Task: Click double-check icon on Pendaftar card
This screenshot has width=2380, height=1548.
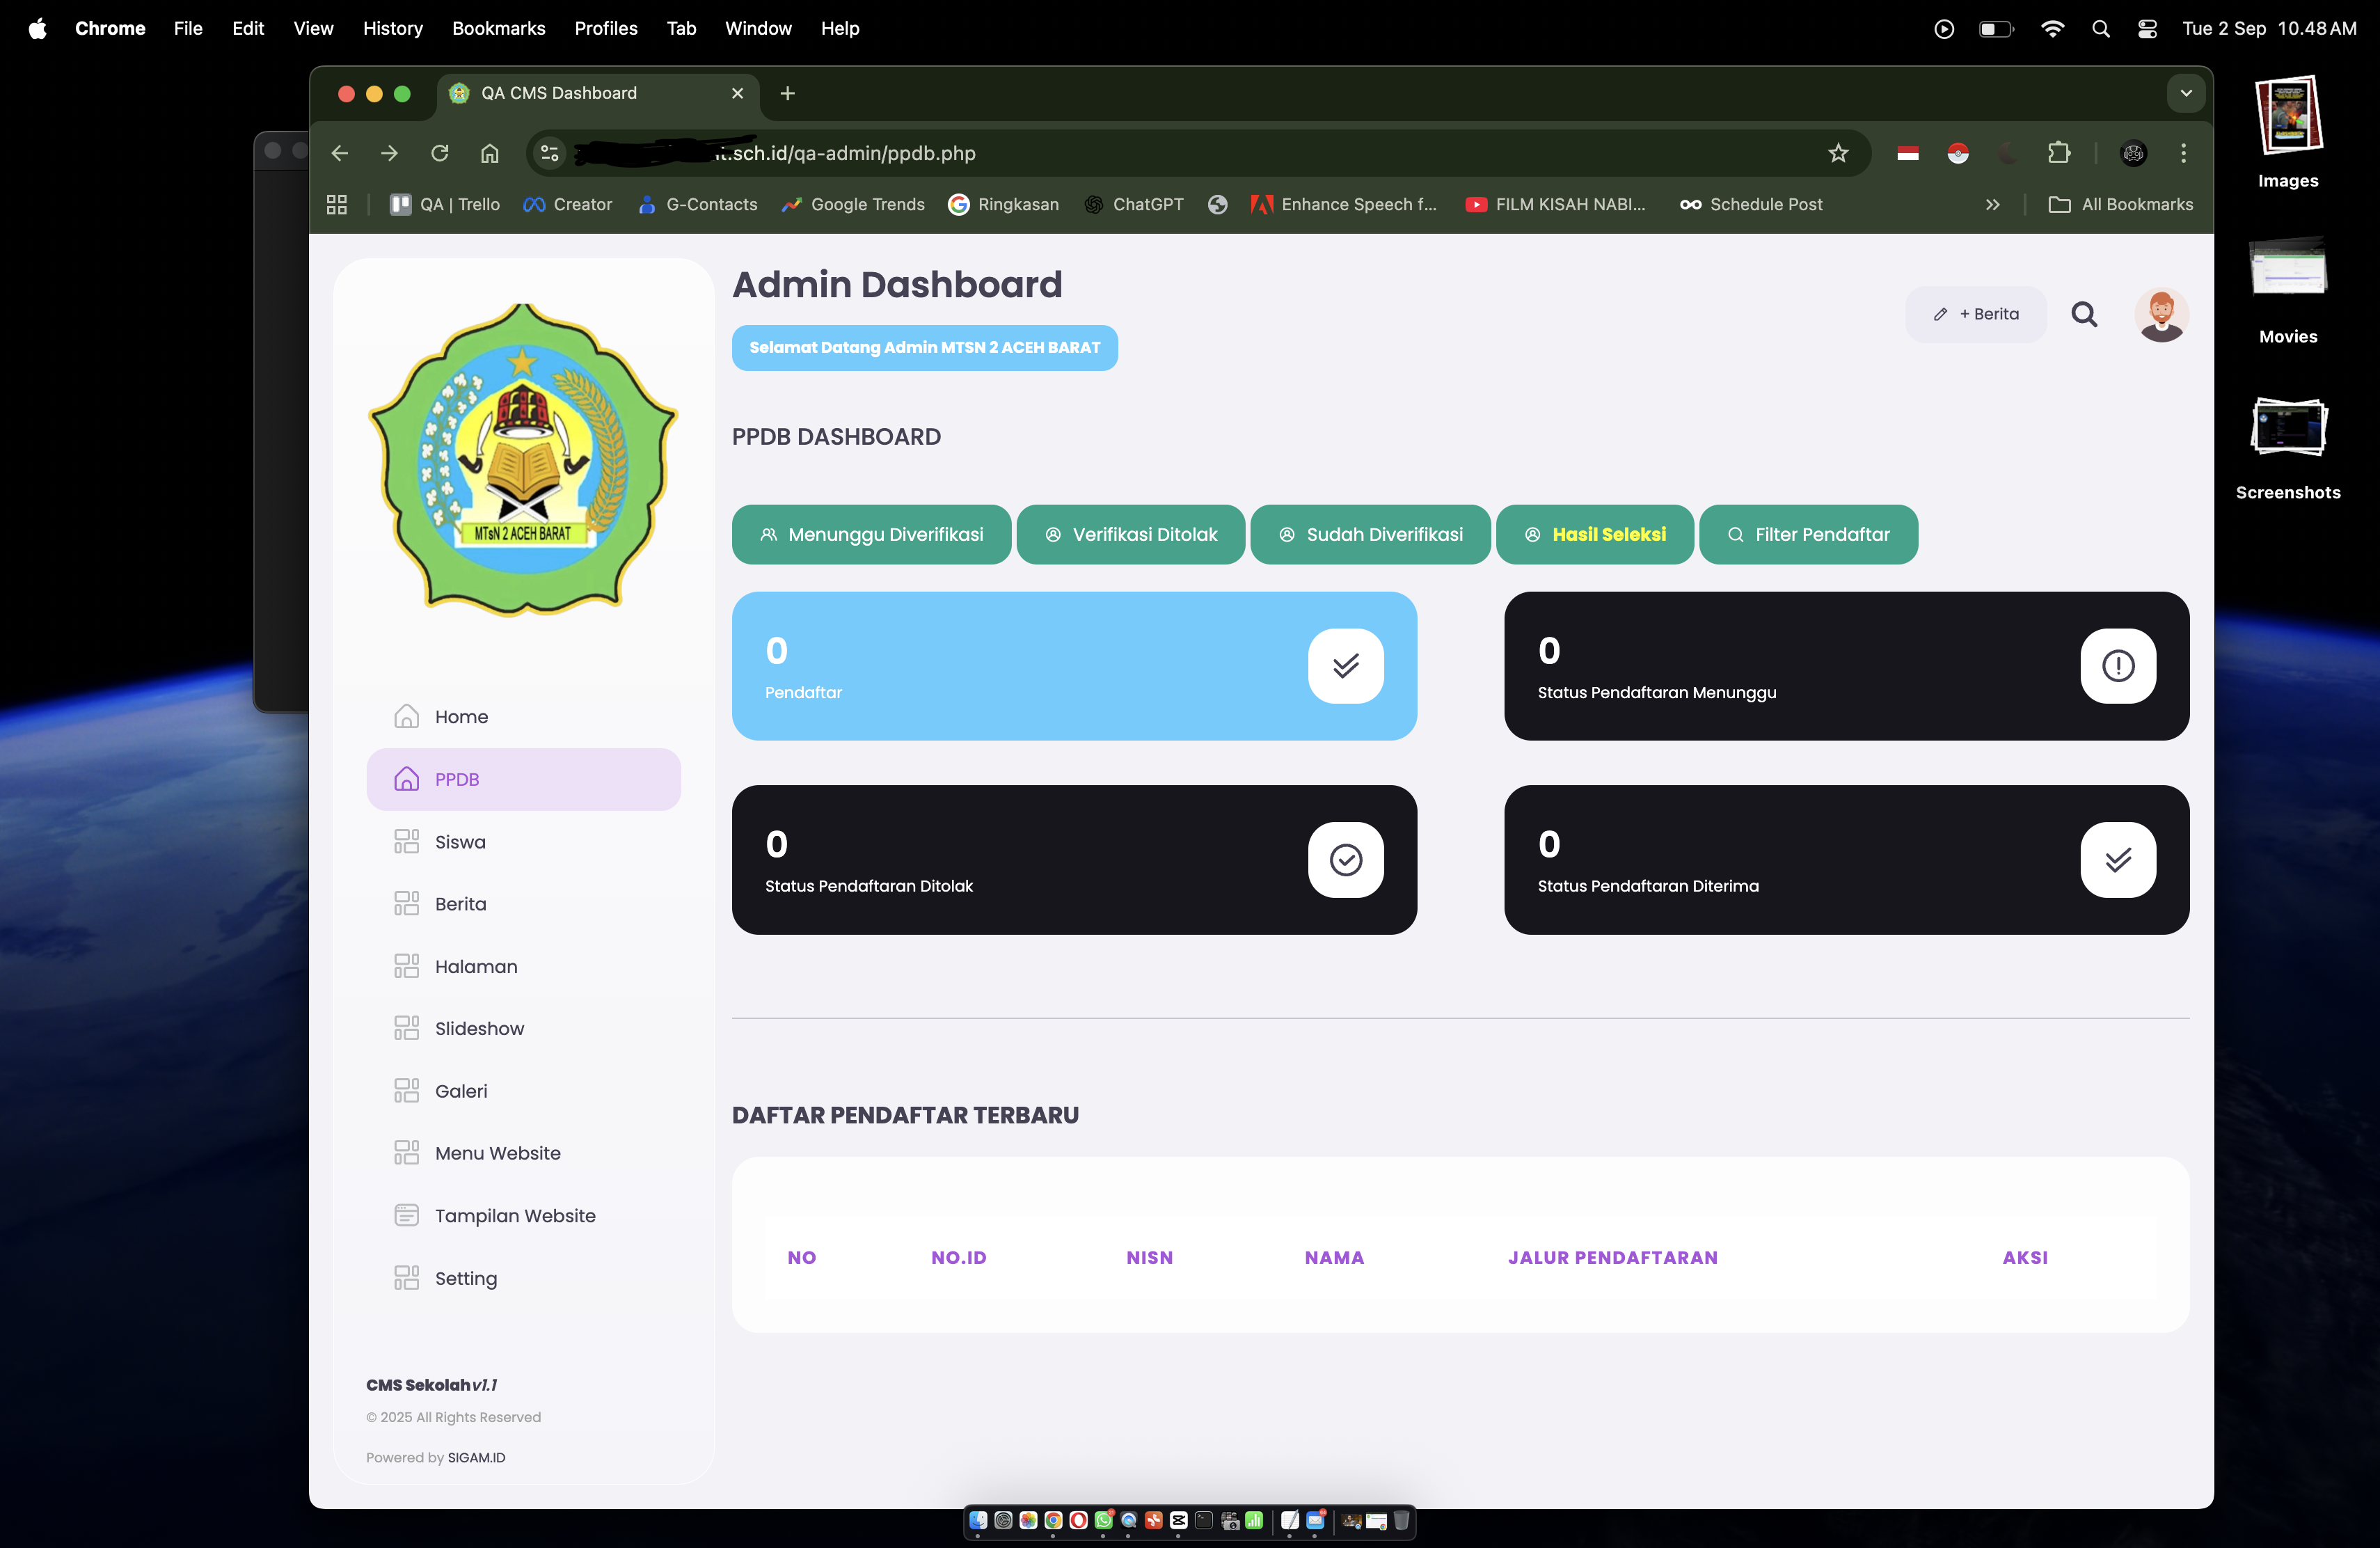Action: point(1345,666)
